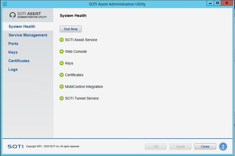Click the green check beside SOTI Assist Service

(x=61, y=40)
